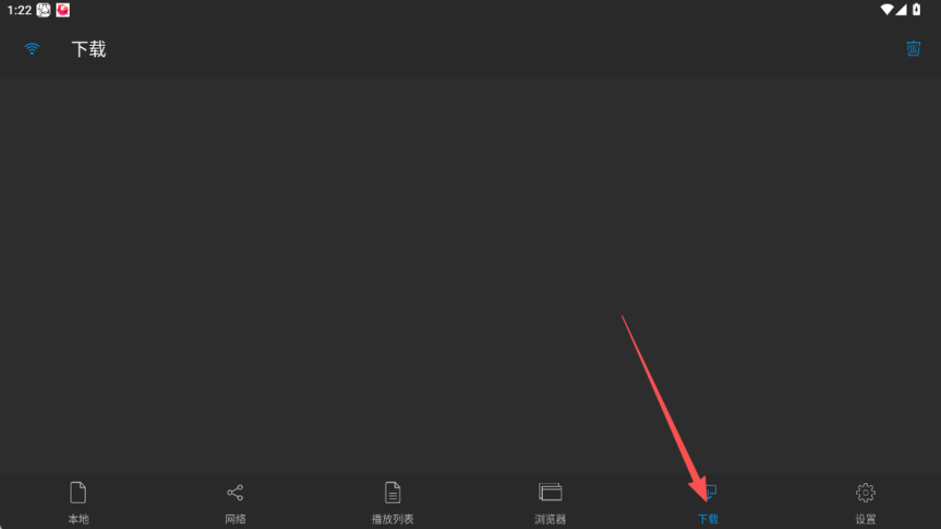Select the 设置 tab label
941x529 pixels.
click(x=865, y=518)
